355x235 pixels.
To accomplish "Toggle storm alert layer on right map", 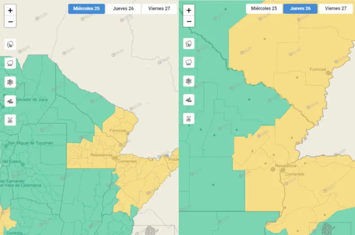I will click(189, 44).
